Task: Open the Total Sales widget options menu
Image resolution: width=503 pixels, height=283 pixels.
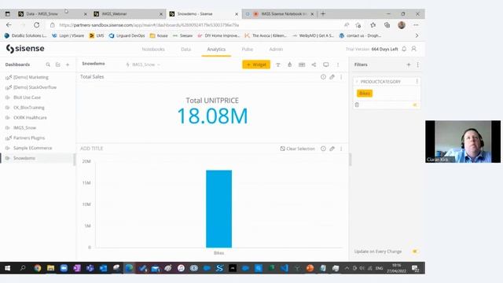Action: pyautogui.click(x=341, y=77)
